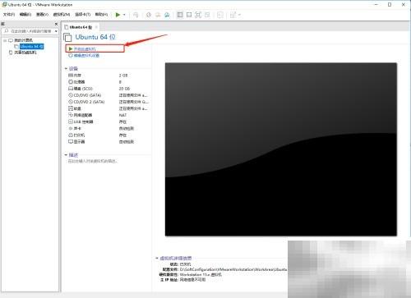Click the floppy (软盘) device icon
The height and width of the screenshot is (298, 411).
(x=71, y=108)
